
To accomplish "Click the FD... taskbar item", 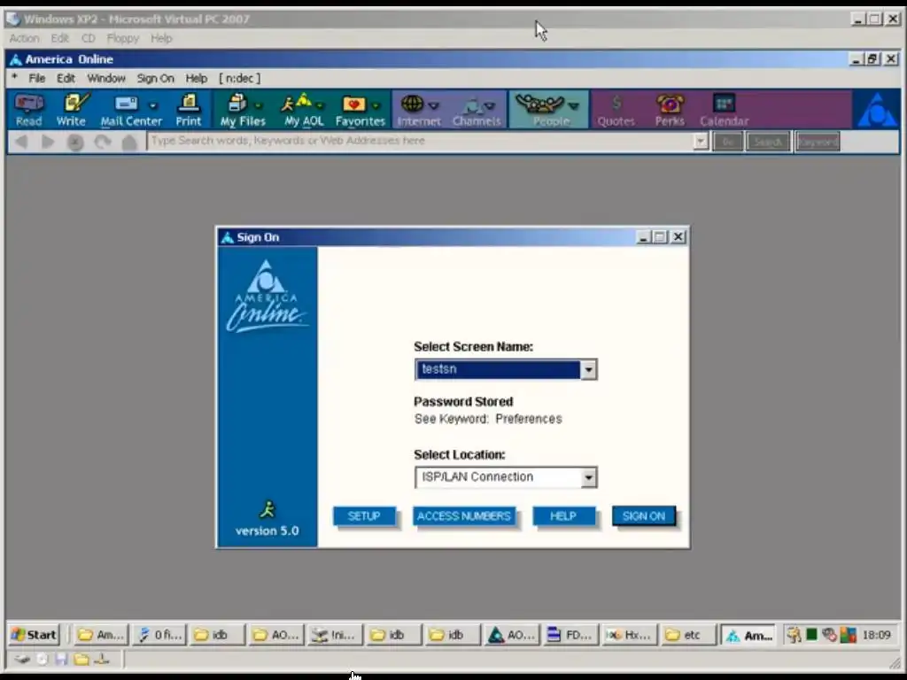I will 570,635.
